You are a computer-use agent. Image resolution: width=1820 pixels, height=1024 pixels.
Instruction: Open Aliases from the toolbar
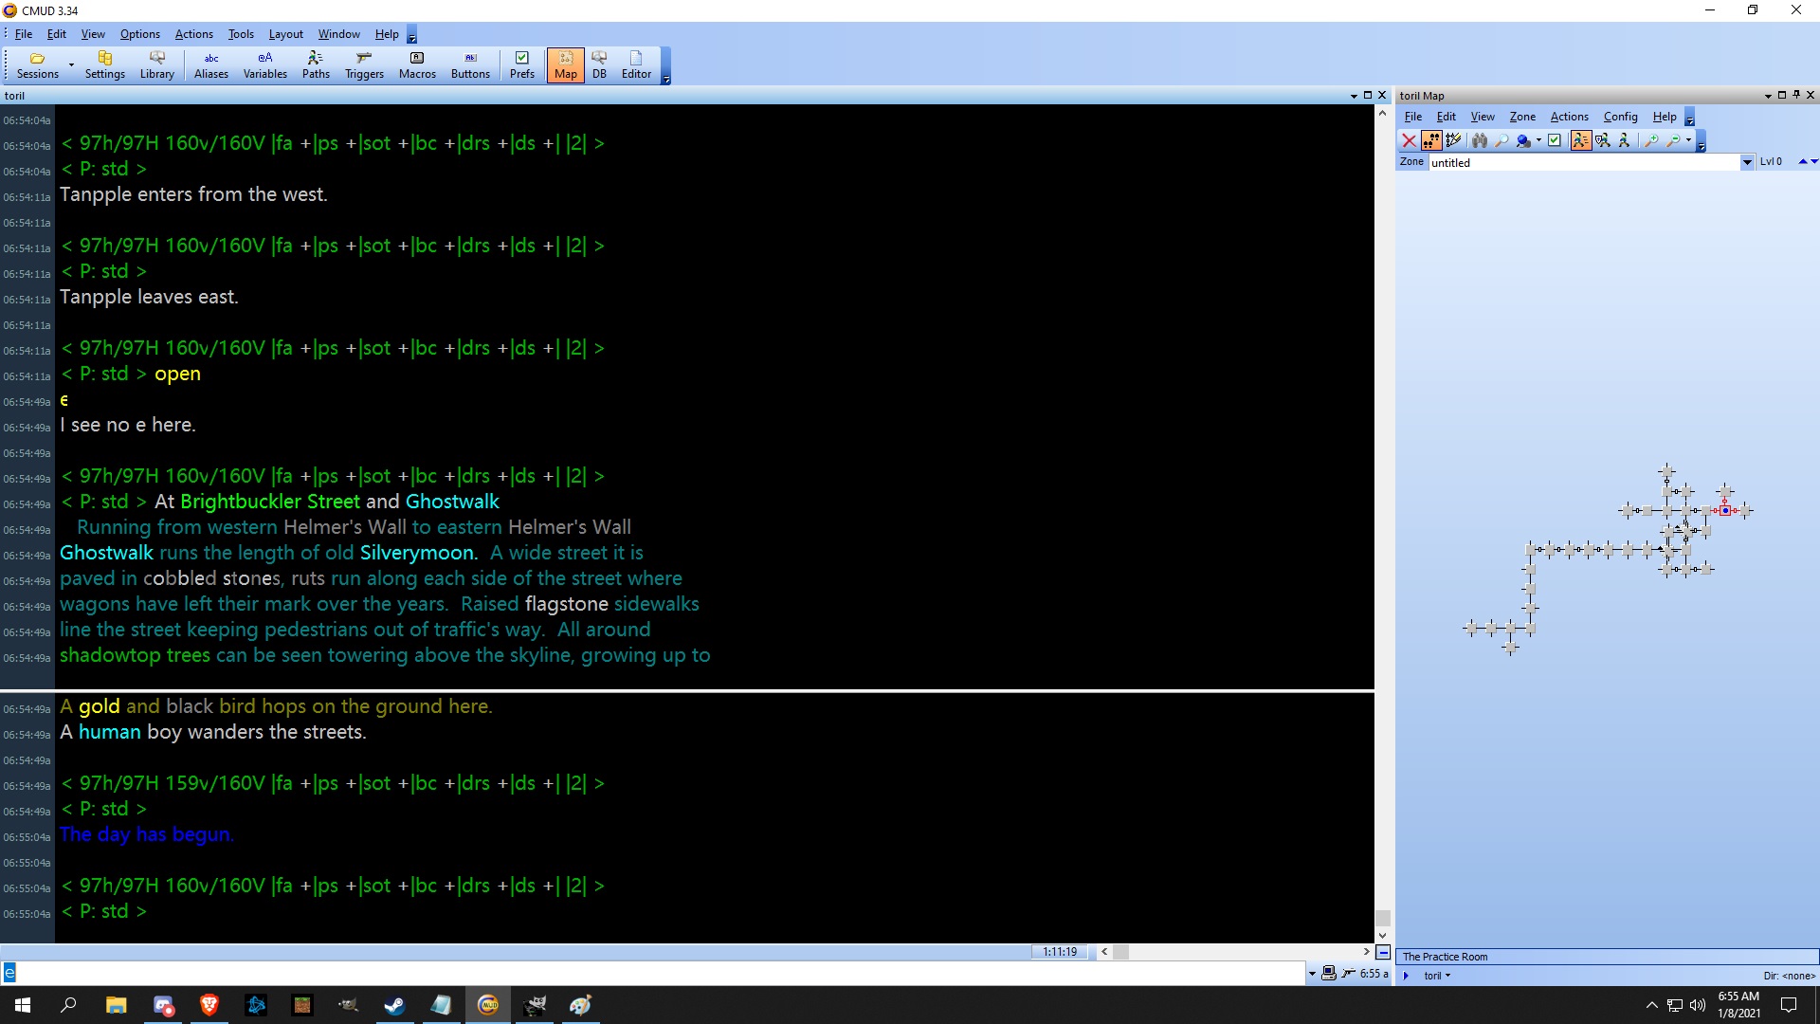point(211,65)
